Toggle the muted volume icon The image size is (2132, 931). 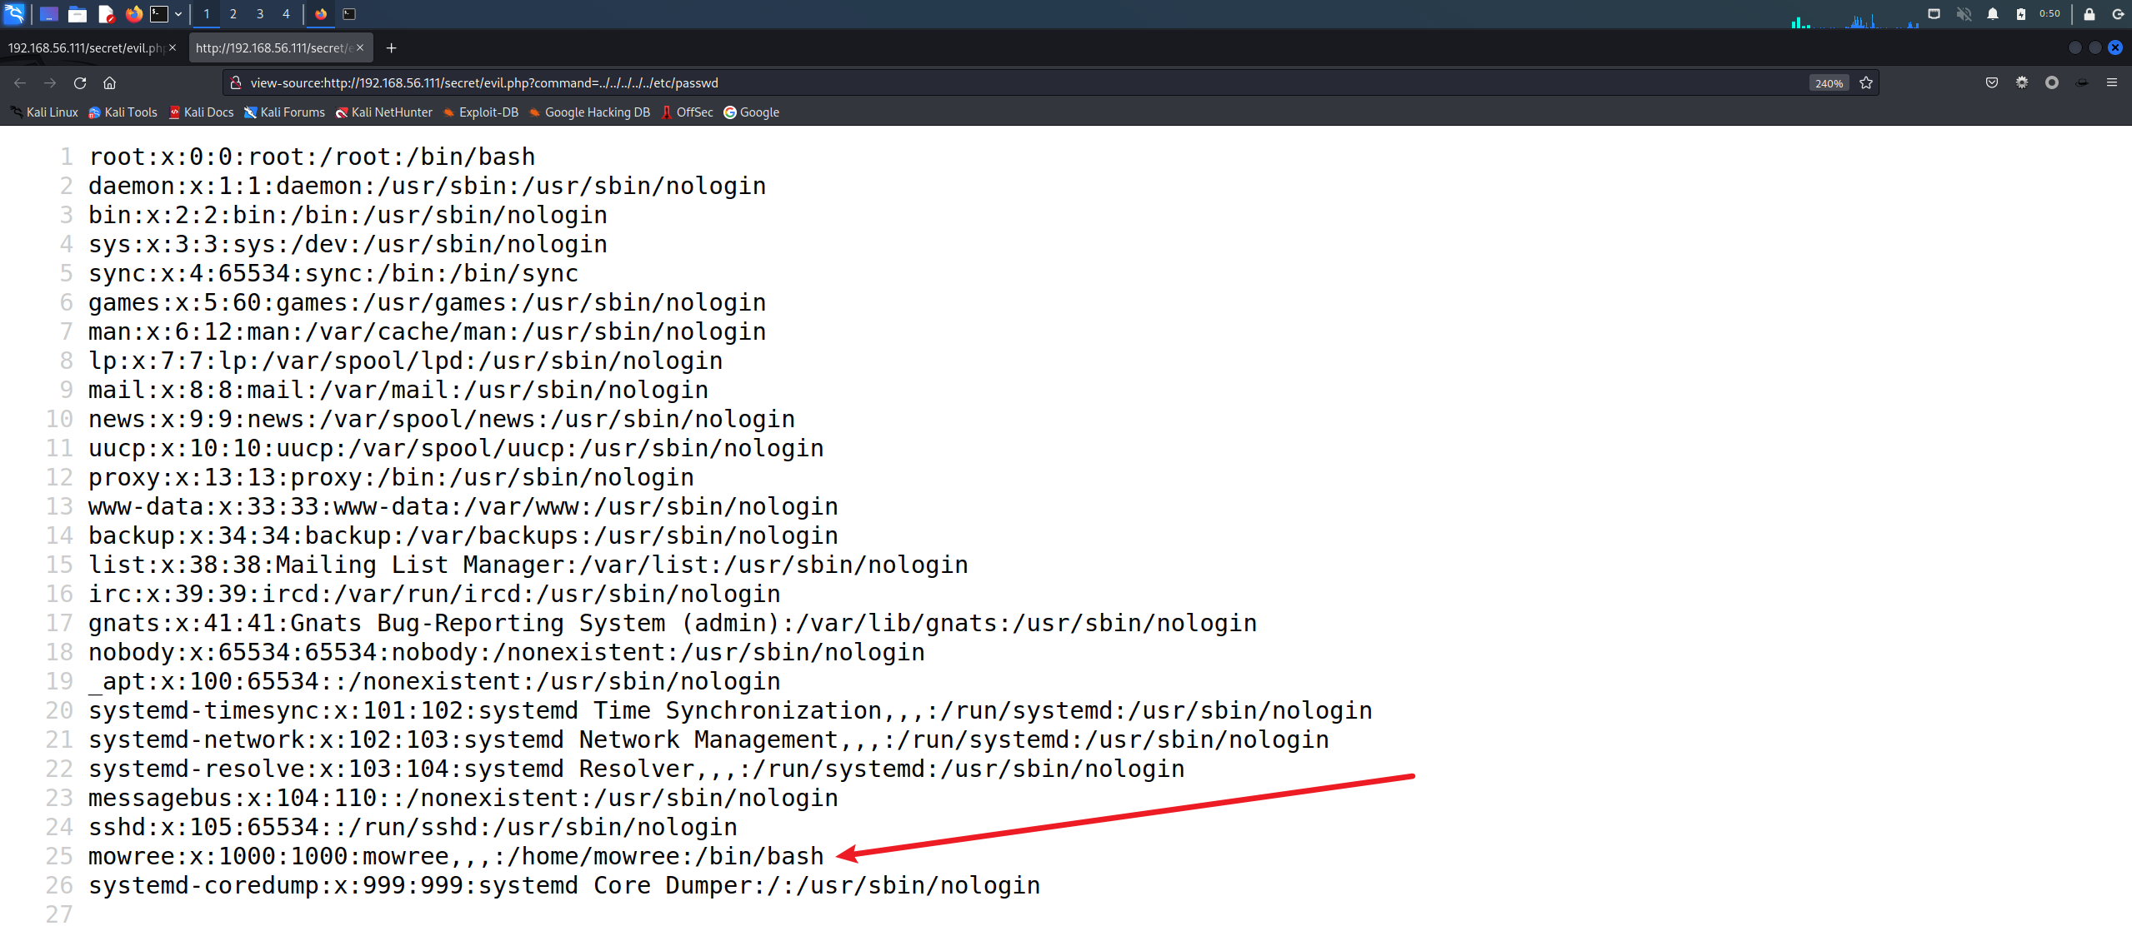pyautogui.click(x=1964, y=13)
